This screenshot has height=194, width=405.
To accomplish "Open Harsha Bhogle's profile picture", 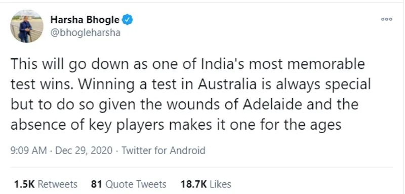I will coord(27,26).
